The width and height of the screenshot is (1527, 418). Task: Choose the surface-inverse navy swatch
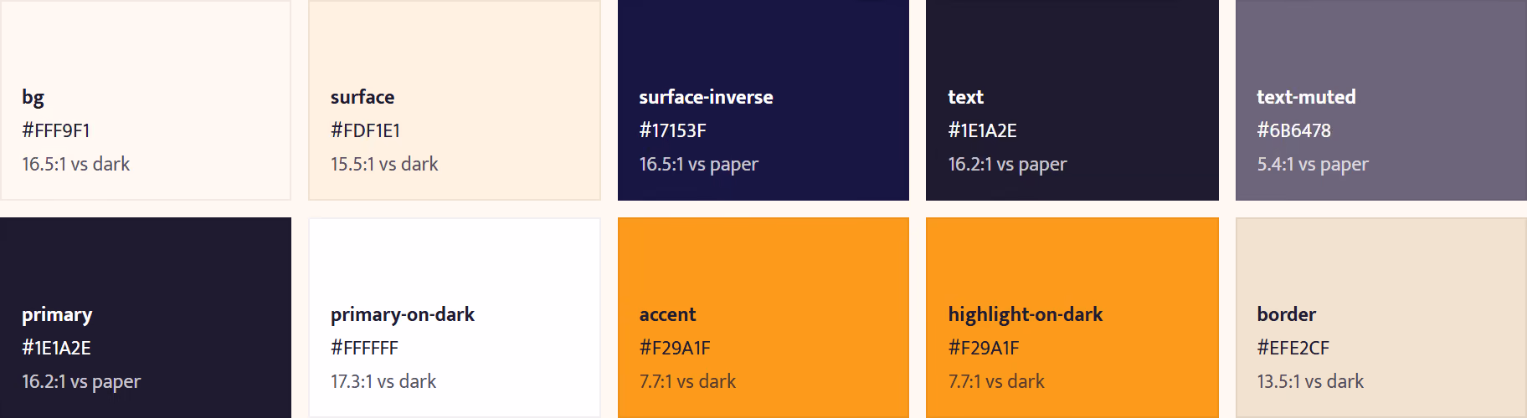pos(763,100)
